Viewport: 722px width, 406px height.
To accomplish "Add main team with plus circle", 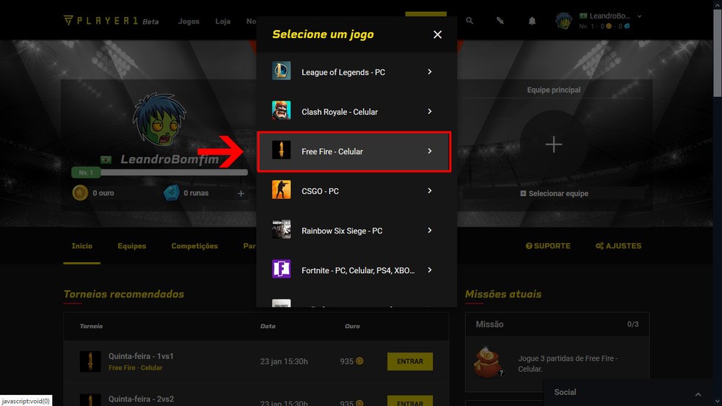I will [x=553, y=144].
